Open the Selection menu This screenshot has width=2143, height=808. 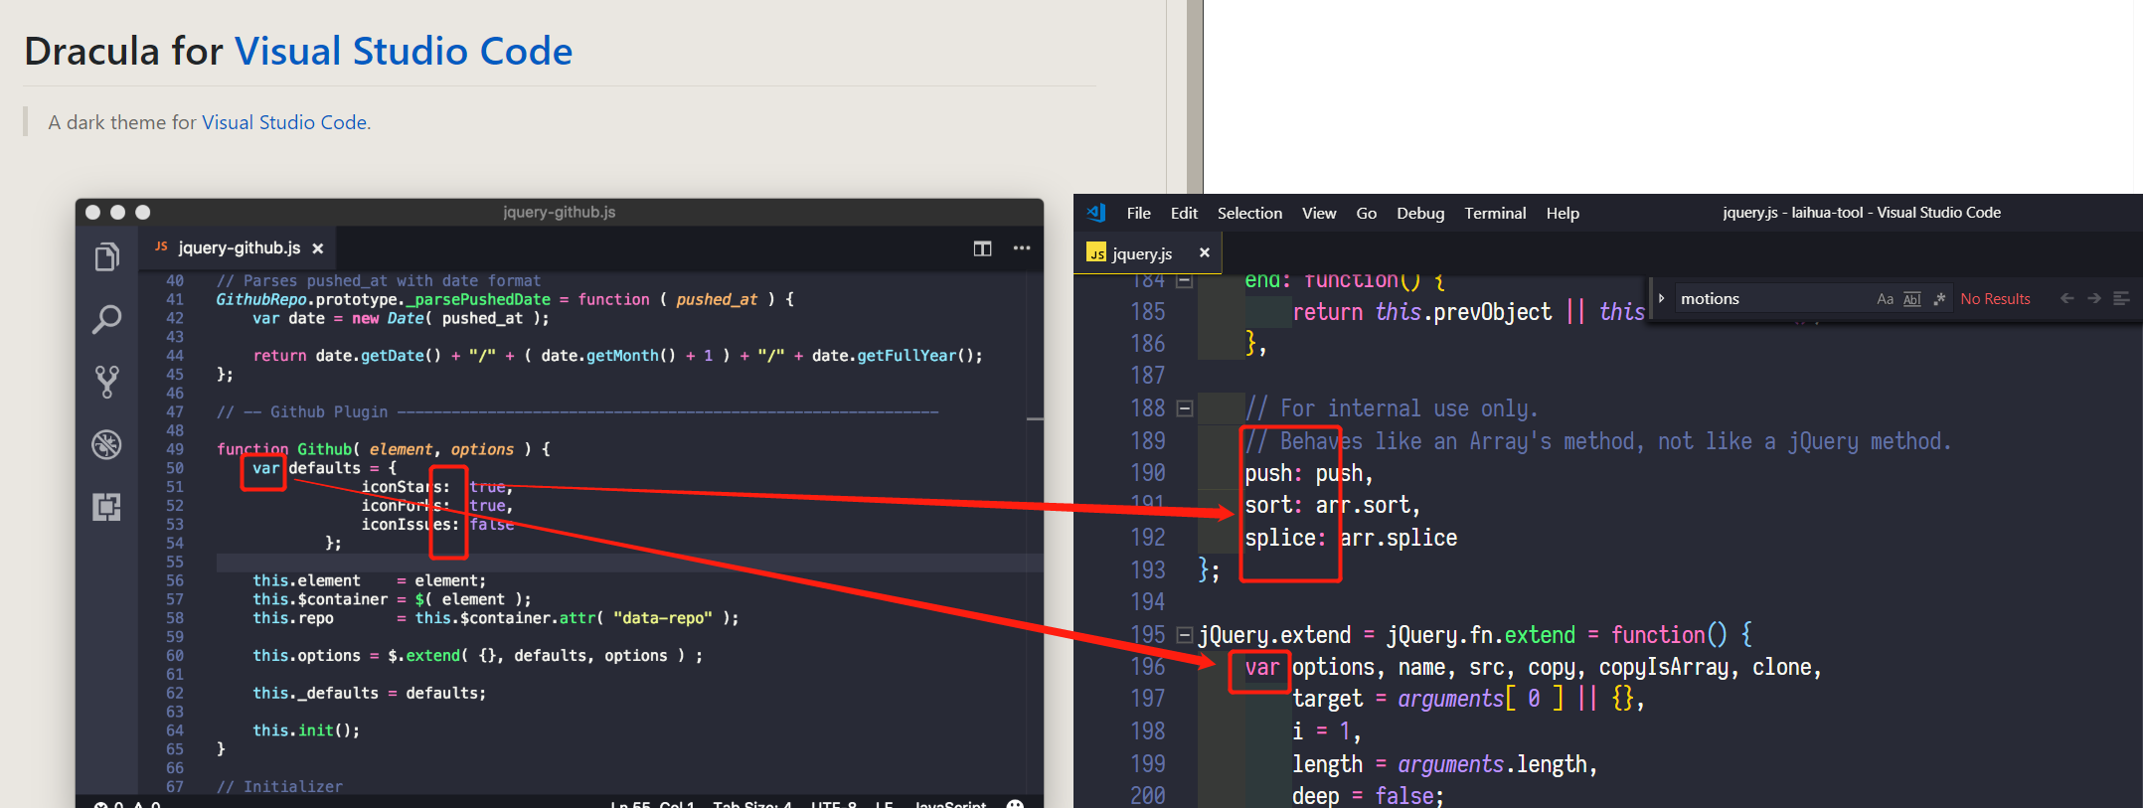click(1249, 213)
